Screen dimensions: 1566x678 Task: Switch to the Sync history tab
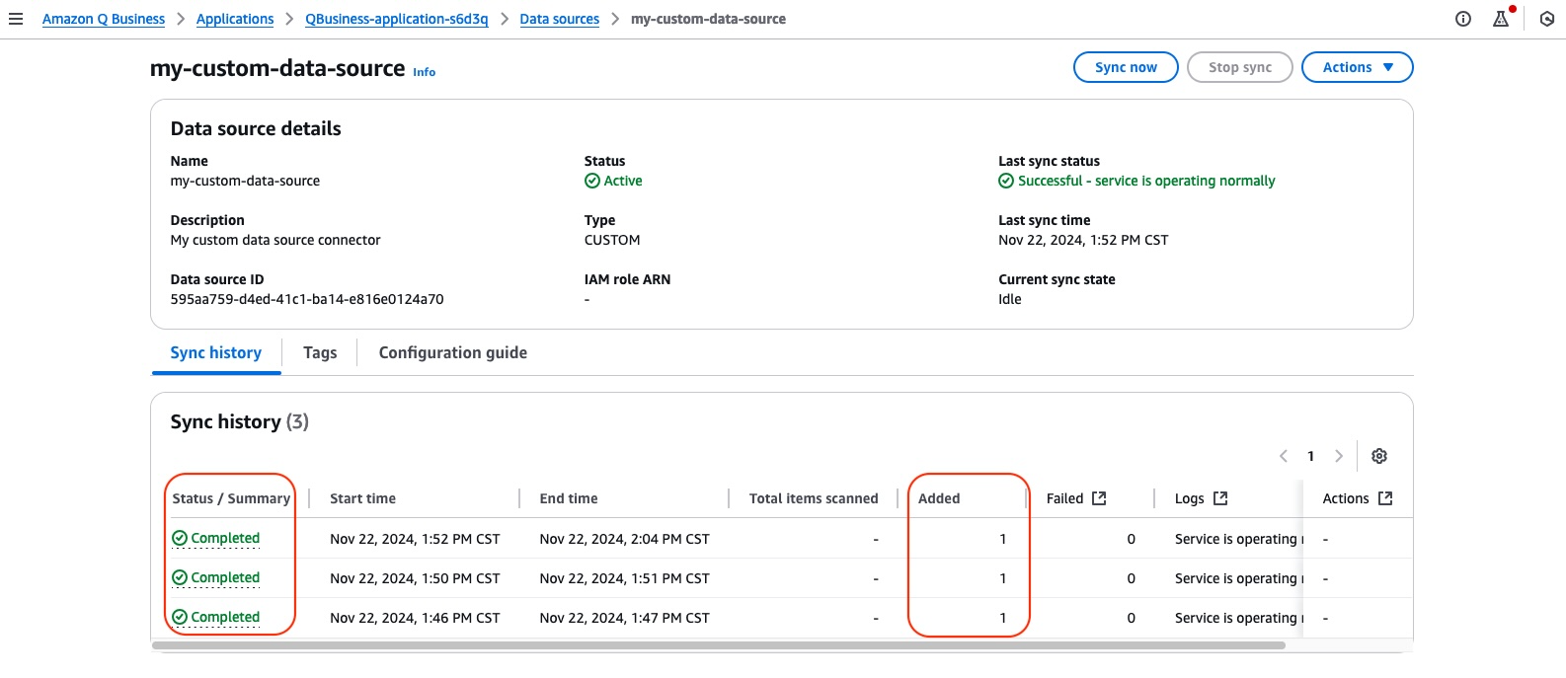(216, 353)
